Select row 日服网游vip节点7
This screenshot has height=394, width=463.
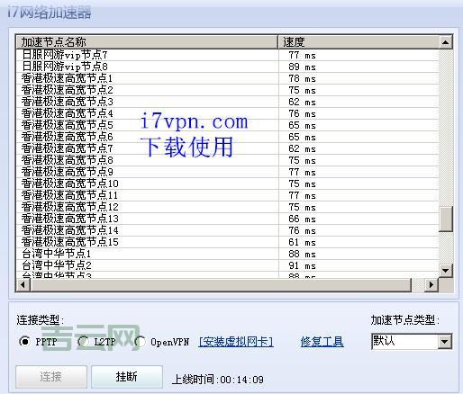click(x=227, y=55)
